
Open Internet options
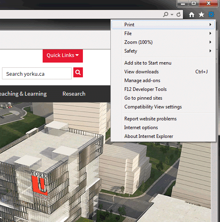(x=163, y=128)
